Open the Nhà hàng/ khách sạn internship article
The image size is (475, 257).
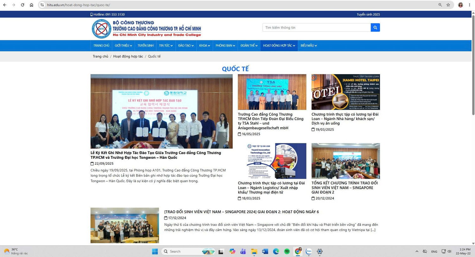345,119
